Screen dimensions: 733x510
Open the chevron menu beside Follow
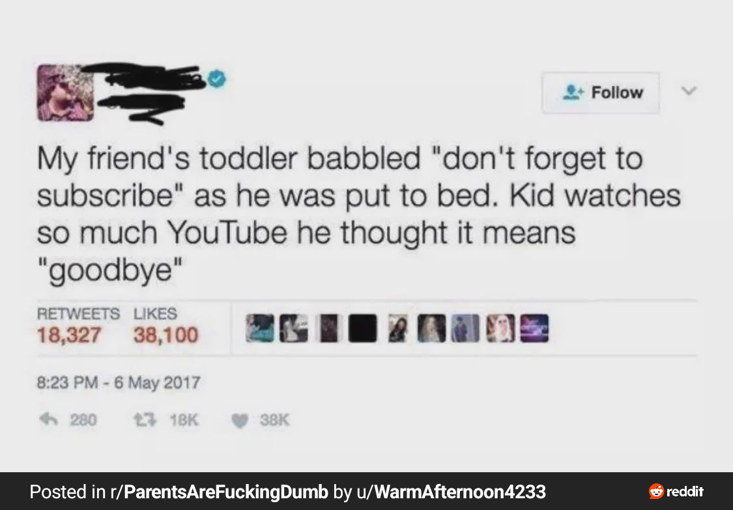pos(688,91)
